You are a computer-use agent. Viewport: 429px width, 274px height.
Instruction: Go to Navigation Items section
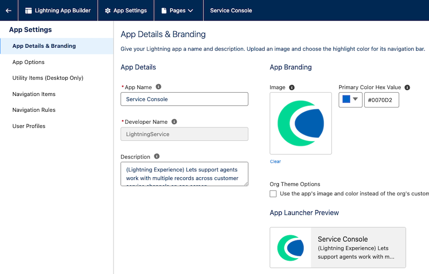[x=34, y=94]
